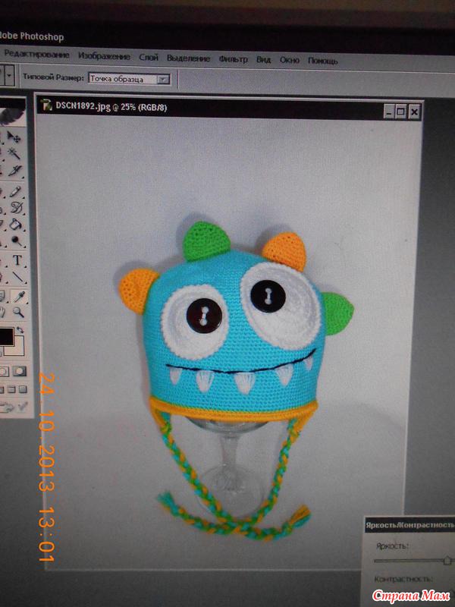455x607 pixels.
Task: Click title text DSCN1892.jpg @ 25% (RGB/8)
Action: [x=111, y=106]
